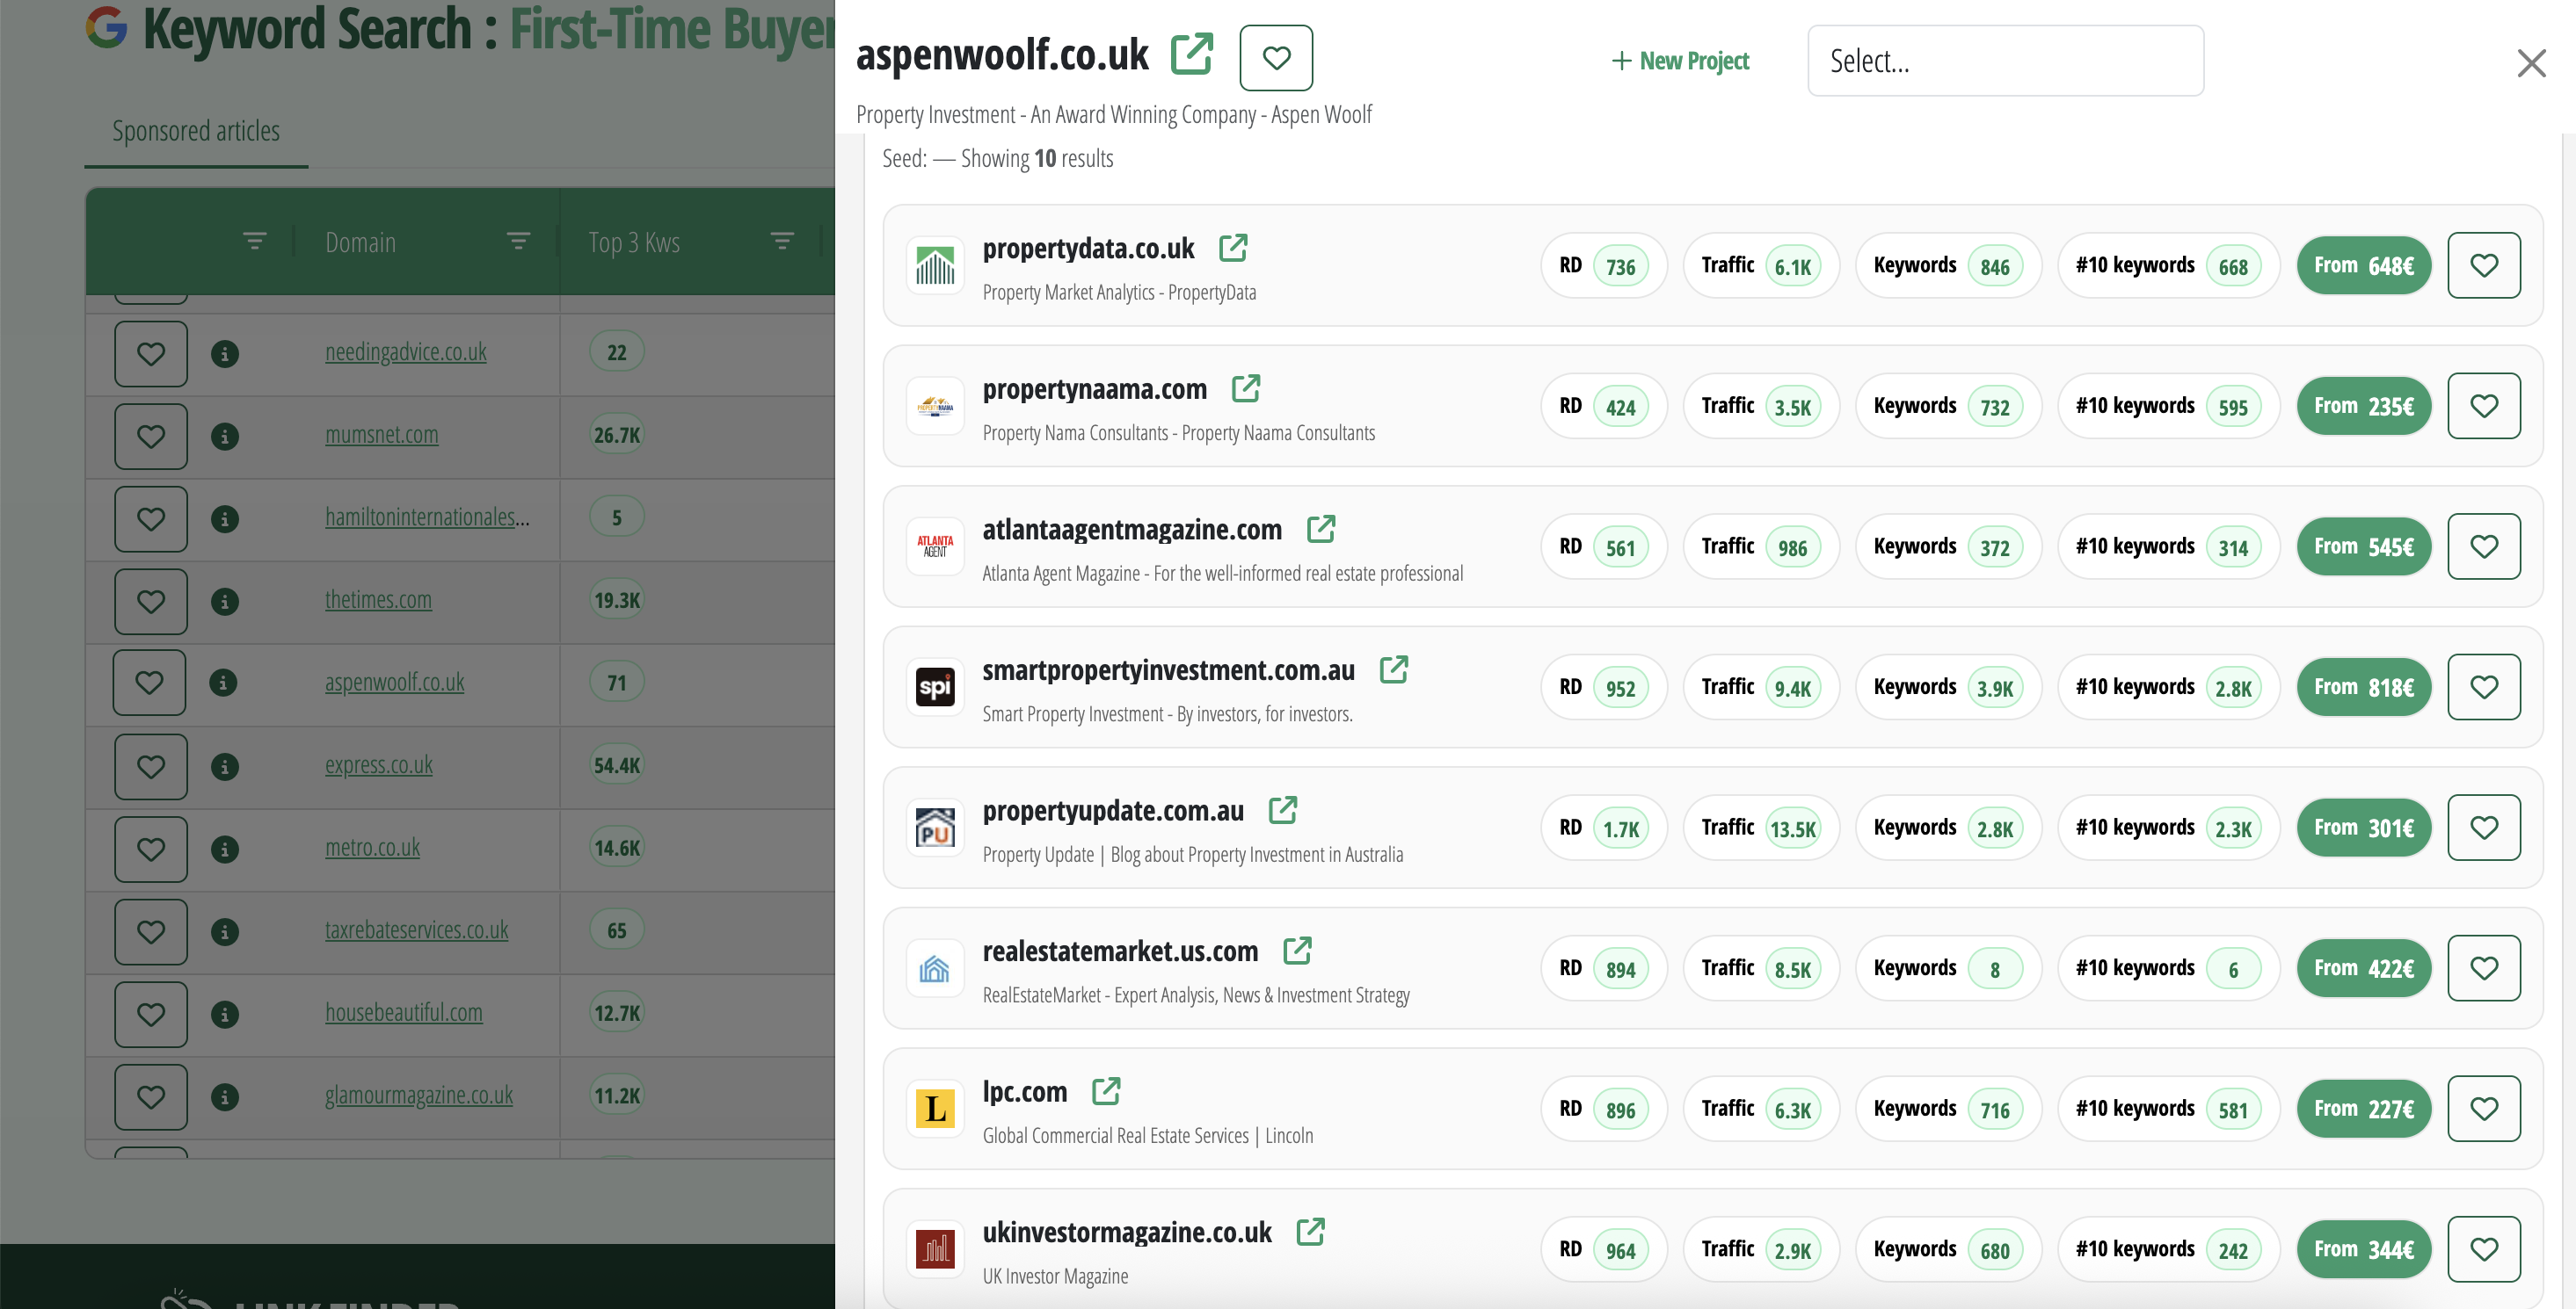Image resolution: width=2576 pixels, height=1309 pixels.
Task: Favorite aspenwoolf.co.uk with header heart button
Action: (x=1276, y=58)
